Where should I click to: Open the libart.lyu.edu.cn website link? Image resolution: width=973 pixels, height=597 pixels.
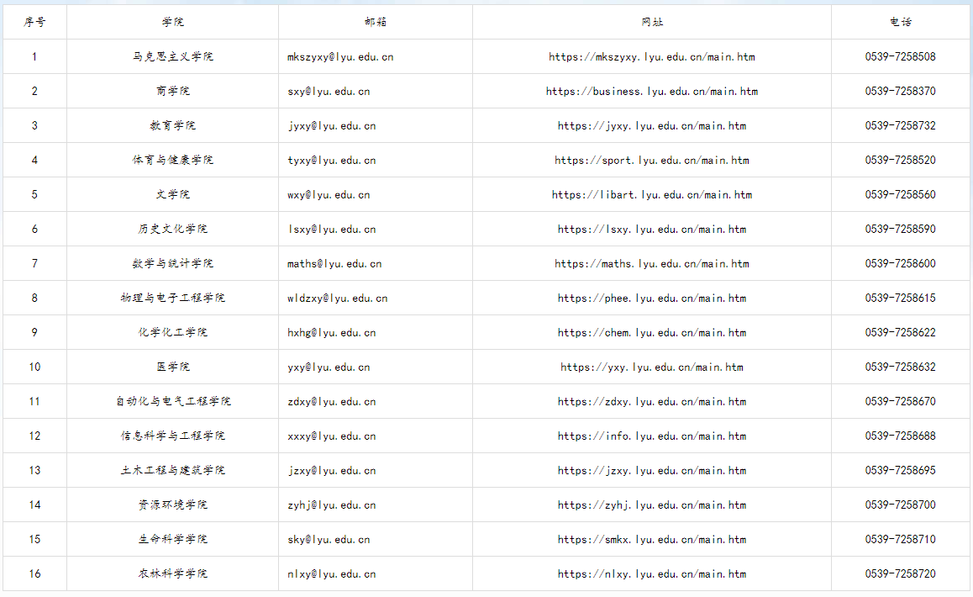[x=652, y=195]
